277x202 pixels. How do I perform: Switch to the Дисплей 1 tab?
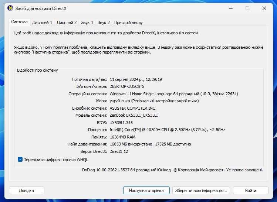click(x=42, y=23)
